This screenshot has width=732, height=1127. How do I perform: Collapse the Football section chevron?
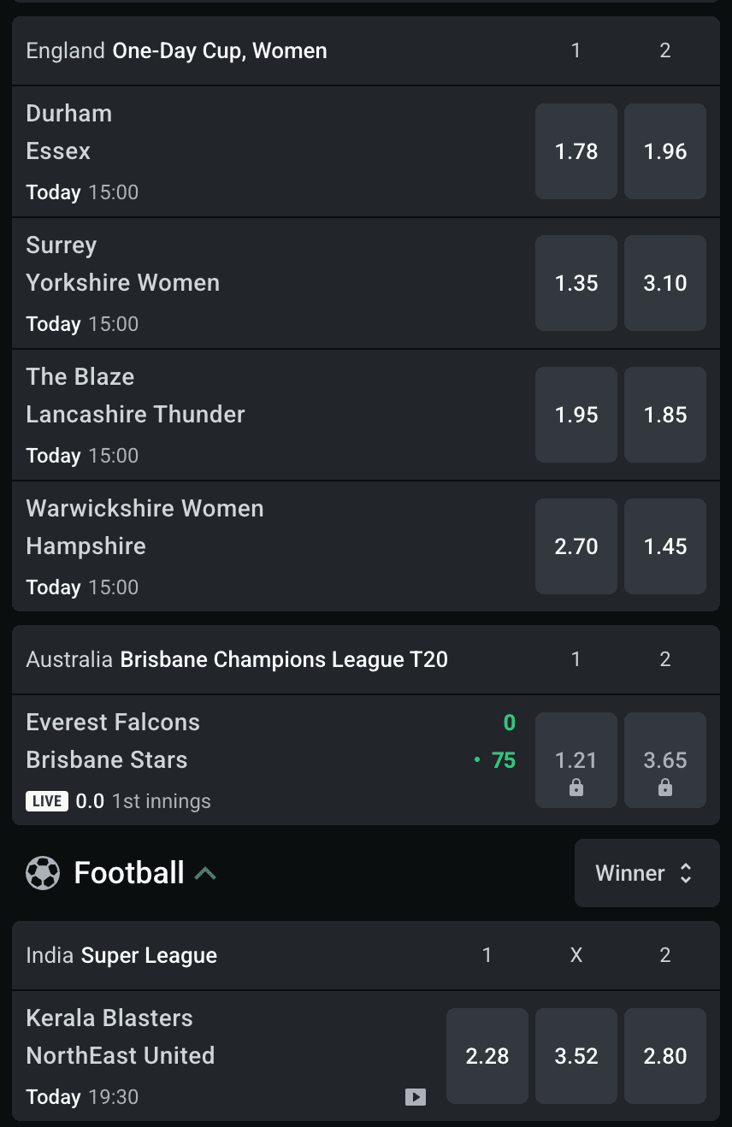click(x=205, y=873)
